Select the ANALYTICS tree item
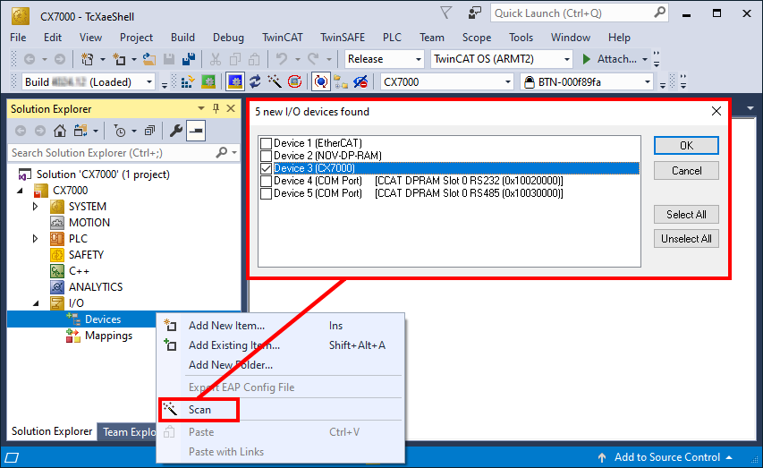This screenshot has height=468, width=763. point(96,287)
